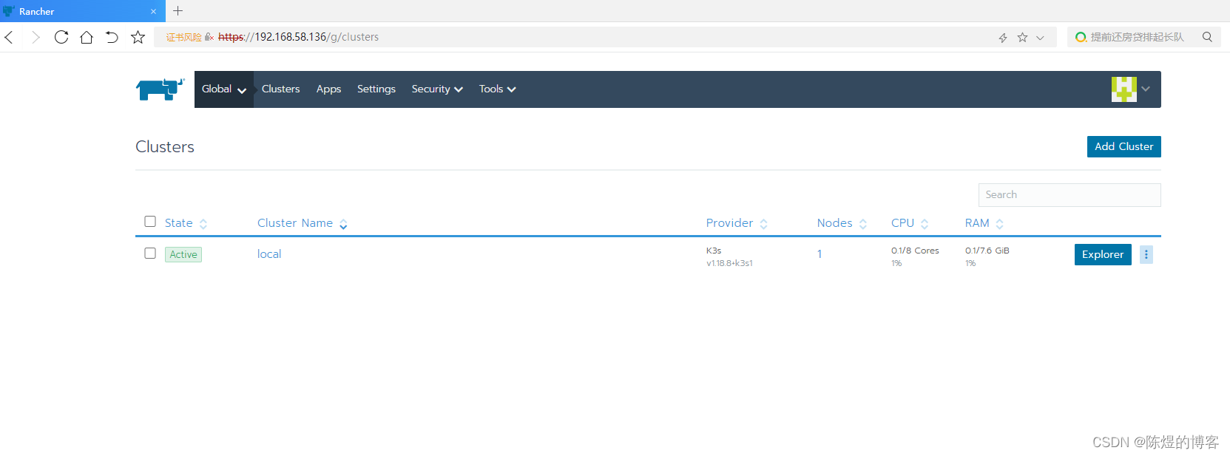The image size is (1230, 456).
Task: Focus the cluster Search field
Action: (1070, 195)
